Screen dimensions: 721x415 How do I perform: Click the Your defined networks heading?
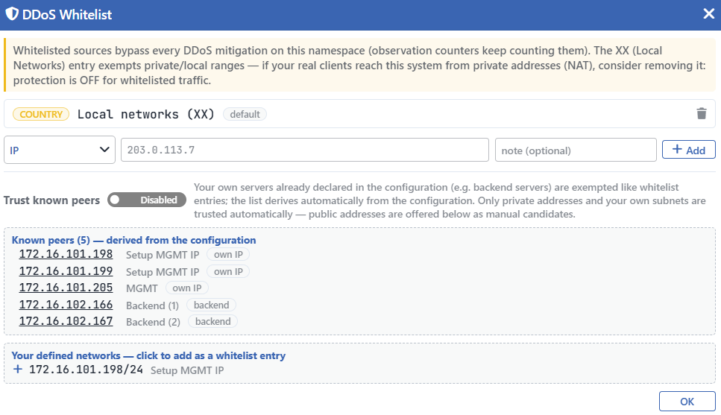pos(148,355)
